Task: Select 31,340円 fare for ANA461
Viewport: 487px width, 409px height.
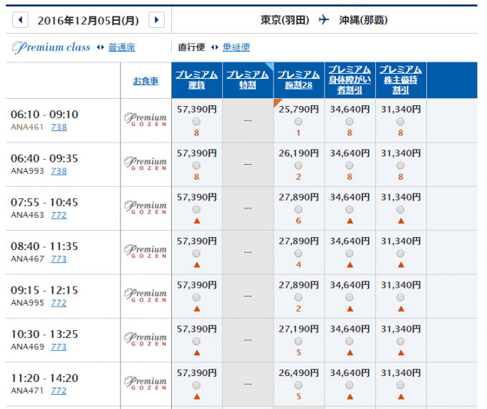Action: pos(400,122)
